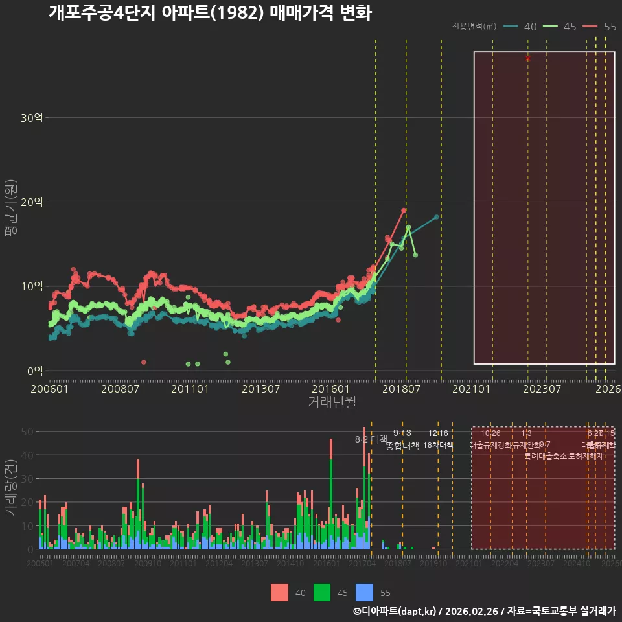The width and height of the screenshot is (622, 622).
Task: Select the red line swatch for 55㎡ in top legend
Action: click(x=590, y=27)
